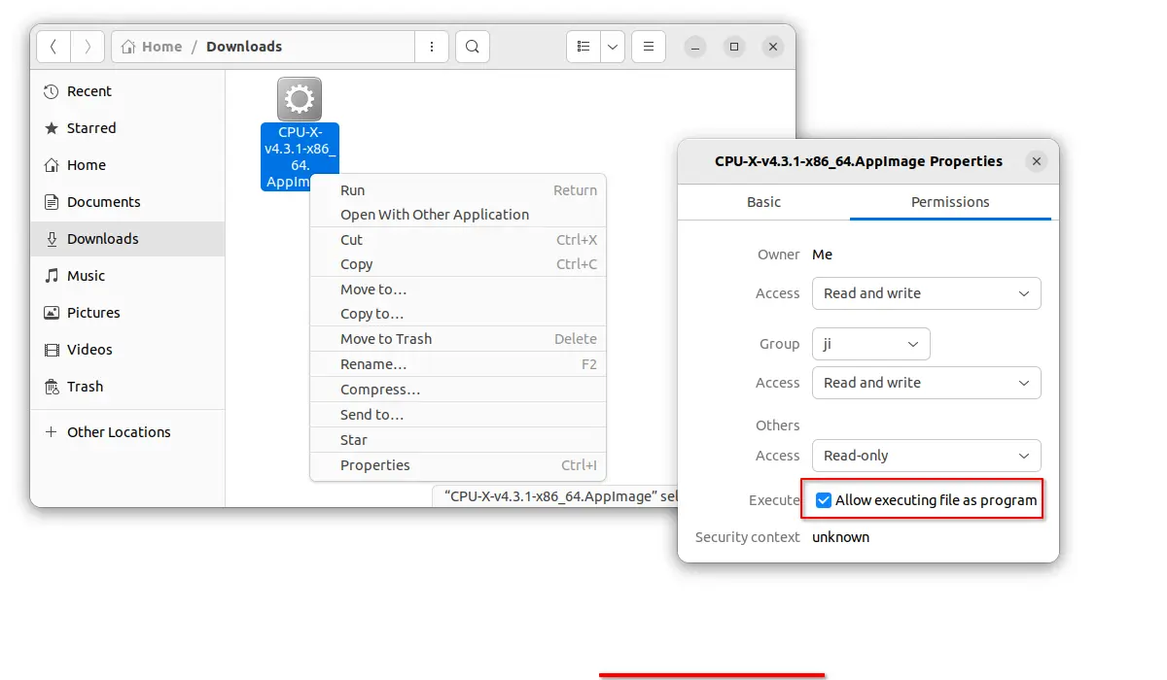This screenshot has height=680, width=1167.
Task: Go back with the left arrow button
Action: tap(53, 47)
